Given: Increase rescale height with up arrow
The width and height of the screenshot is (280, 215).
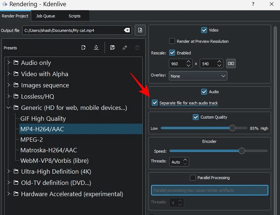Looking at the screenshot, I should (x=219, y=61).
